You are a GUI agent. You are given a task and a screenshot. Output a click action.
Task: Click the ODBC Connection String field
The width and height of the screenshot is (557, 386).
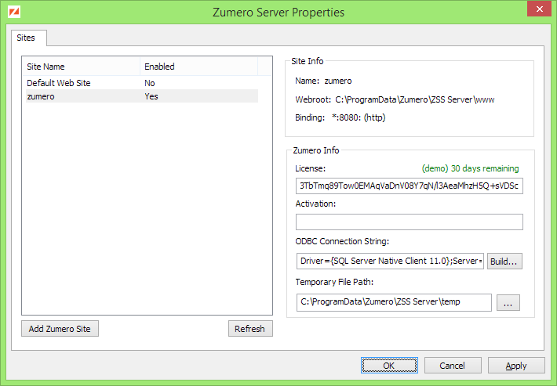(x=389, y=261)
